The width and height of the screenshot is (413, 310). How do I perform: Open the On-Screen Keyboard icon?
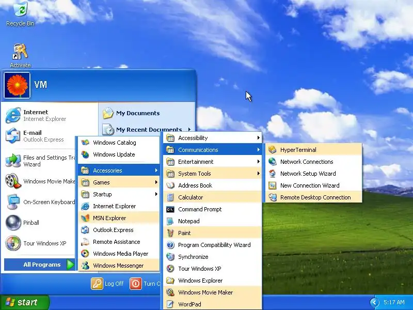13,202
